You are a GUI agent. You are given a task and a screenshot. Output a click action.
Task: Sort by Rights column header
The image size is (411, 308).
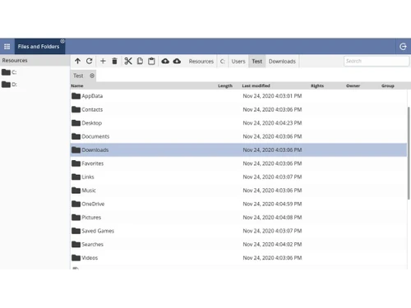coord(317,85)
